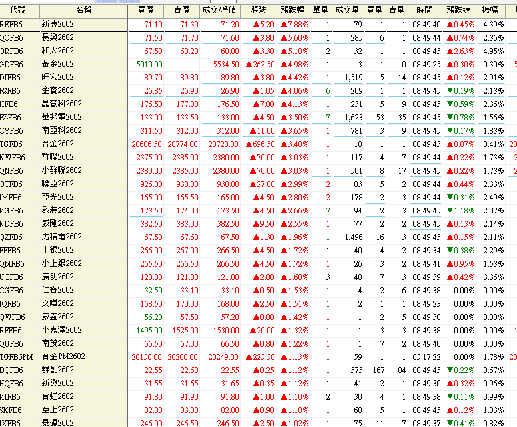
Task: Click the 時間 column header
Action: pos(424,10)
